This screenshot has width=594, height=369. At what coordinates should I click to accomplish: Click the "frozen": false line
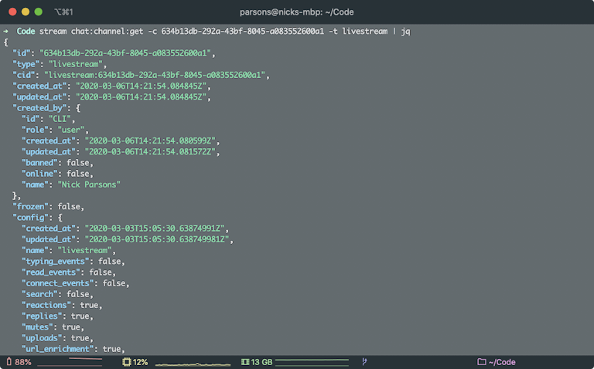point(48,206)
